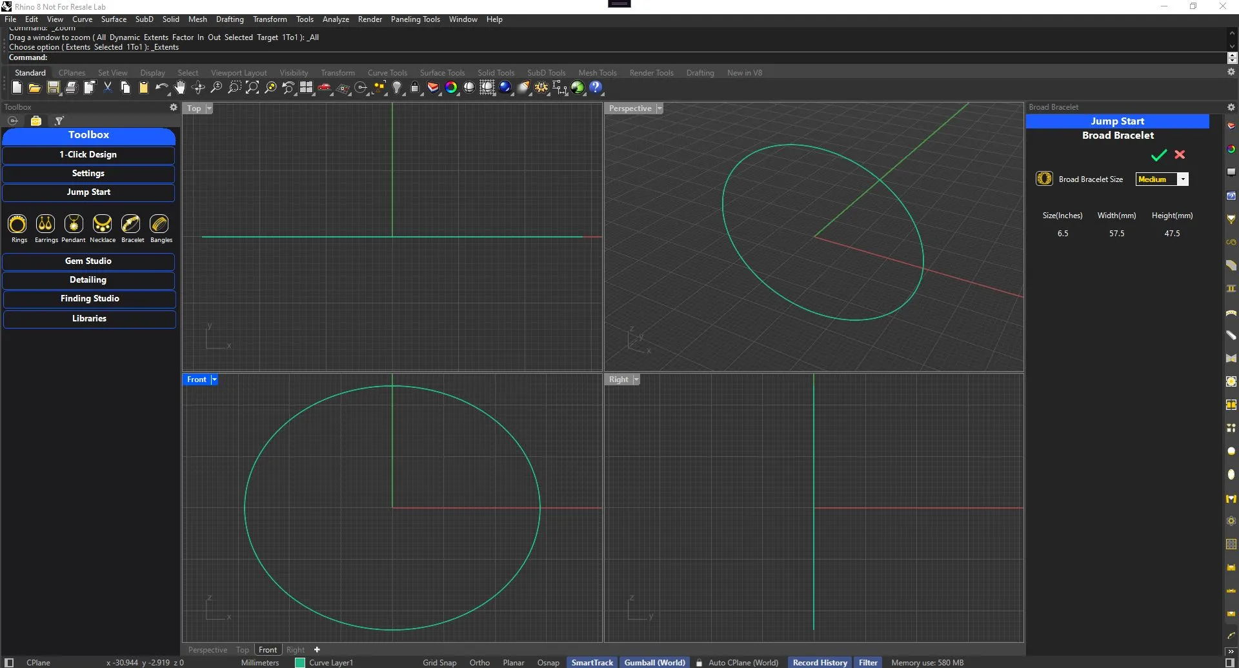Open the Gem Studio section
The width and height of the screenshot is (1239, 668).
pos(88,261)
